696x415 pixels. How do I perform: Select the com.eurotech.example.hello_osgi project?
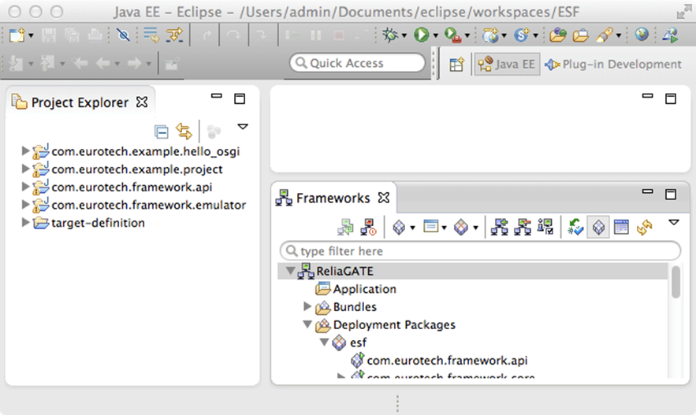coord(146,152)
